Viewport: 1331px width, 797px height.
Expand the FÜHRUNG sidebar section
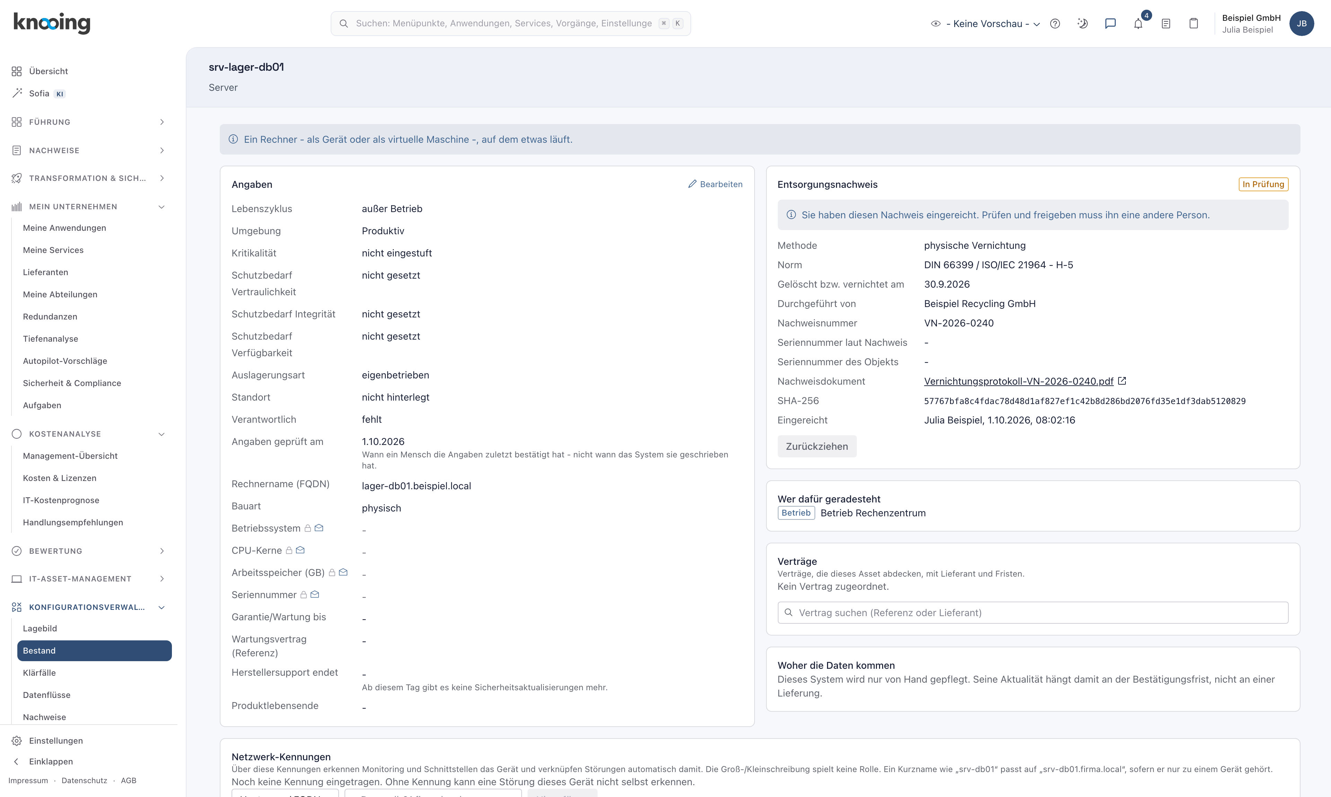pos(88,122)
